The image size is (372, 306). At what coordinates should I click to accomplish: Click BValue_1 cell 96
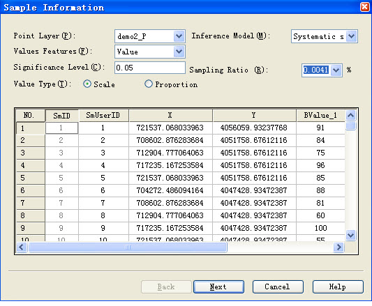pos(321,165)
